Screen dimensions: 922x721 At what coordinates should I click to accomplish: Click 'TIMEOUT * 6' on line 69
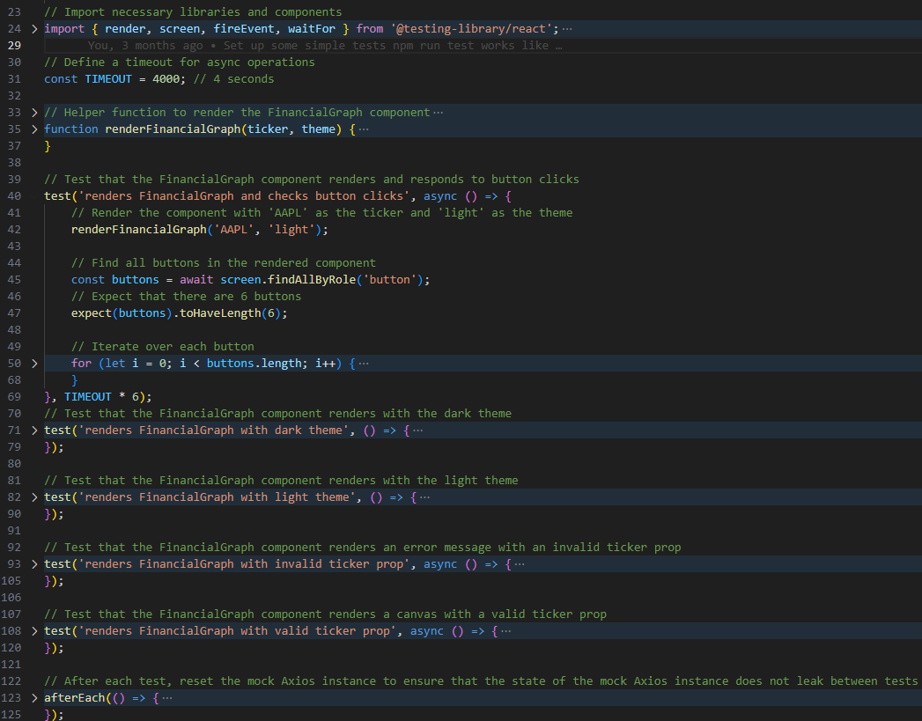click(x=101, y=397)
